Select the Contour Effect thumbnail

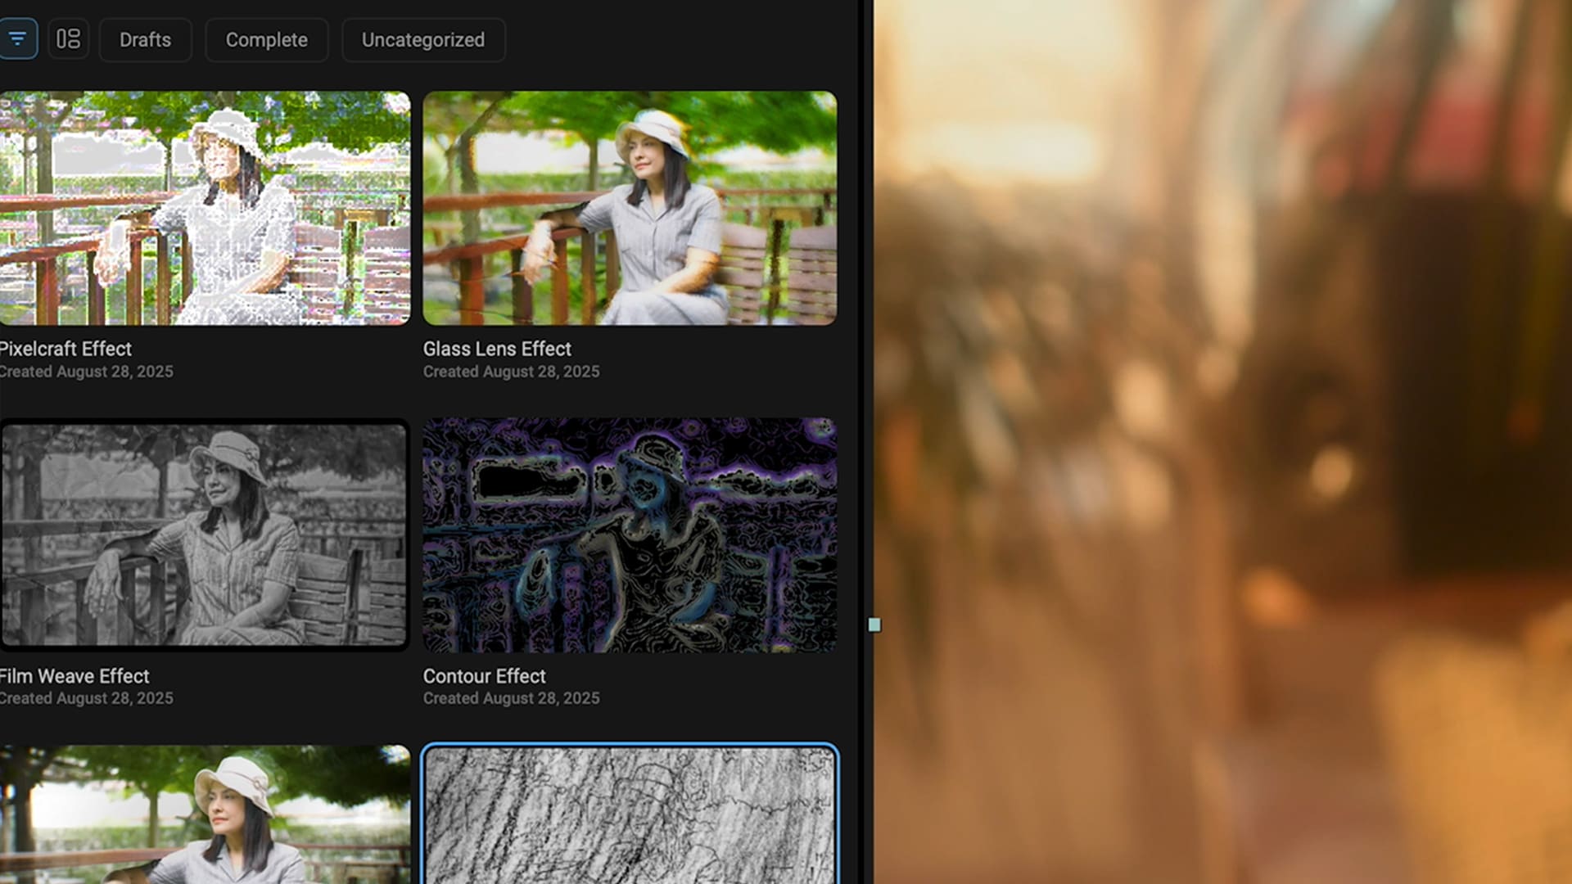click(629, 534)
